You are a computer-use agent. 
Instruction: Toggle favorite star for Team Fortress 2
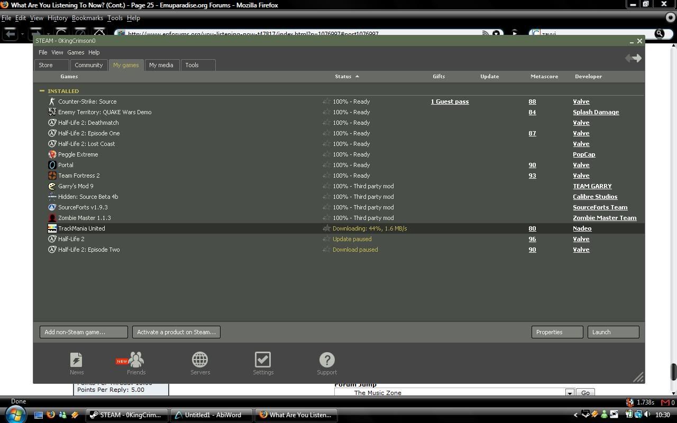tap(326, 176)
